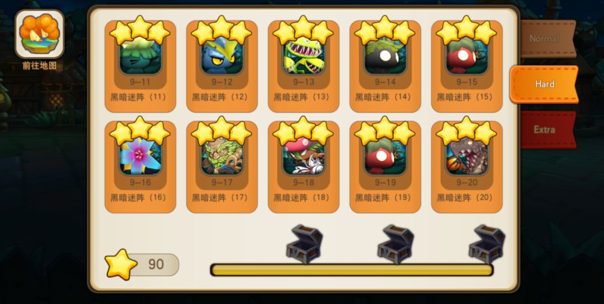Open stage 9-16 blue flower icon

[x=140, y=156]
